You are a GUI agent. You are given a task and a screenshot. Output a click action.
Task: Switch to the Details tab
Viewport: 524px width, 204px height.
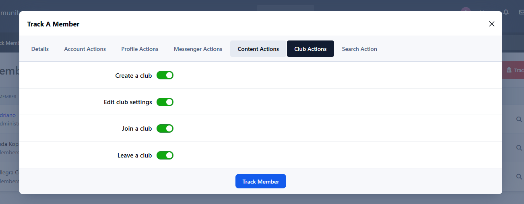pos(40,49)
